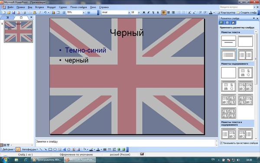Click the spelling status book icon

click(142, 154)
